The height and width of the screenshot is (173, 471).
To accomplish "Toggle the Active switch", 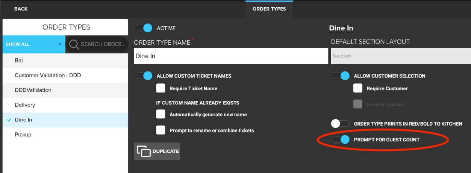I will [x=143, y=28].
